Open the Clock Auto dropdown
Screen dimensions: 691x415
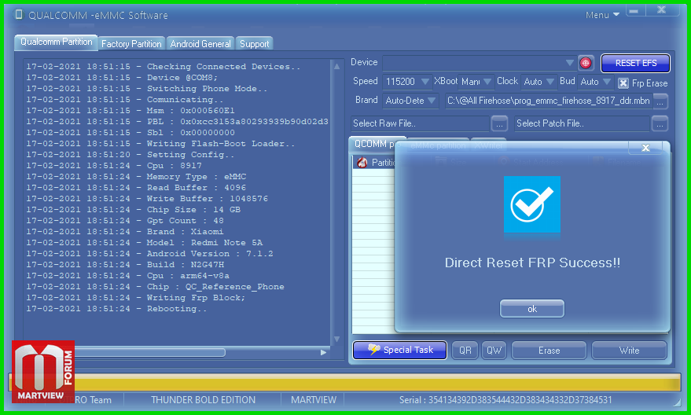click(550, 82)
